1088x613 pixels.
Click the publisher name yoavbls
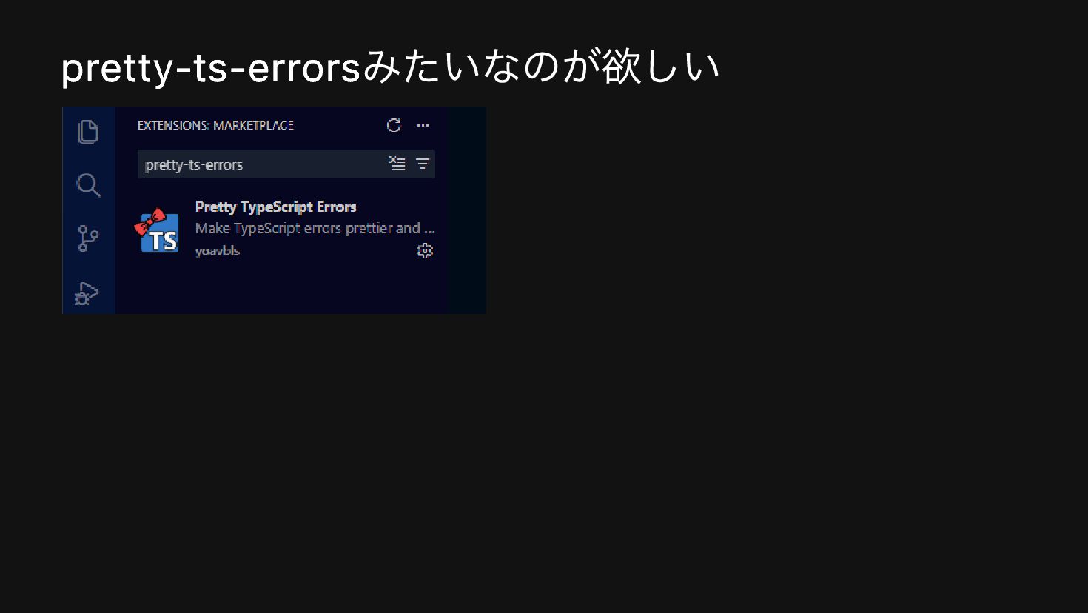pyautogui.click(x=218, y=251)
